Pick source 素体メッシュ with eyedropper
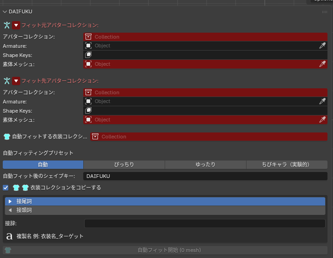The image size is (333, 258). (322, 64)
